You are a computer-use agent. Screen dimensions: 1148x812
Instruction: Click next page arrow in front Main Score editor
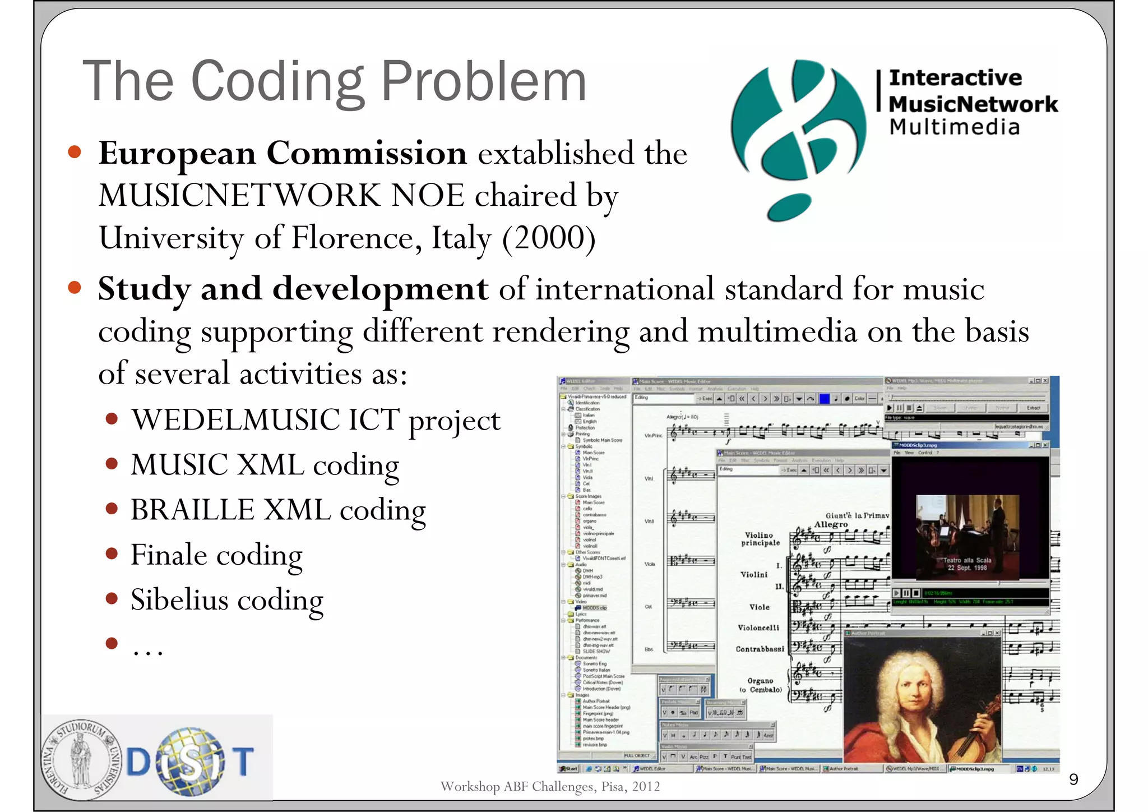pos(850,470)
